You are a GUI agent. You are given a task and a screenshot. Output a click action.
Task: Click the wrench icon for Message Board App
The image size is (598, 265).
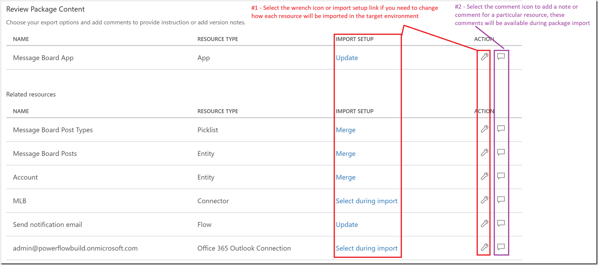click(484, 57)
